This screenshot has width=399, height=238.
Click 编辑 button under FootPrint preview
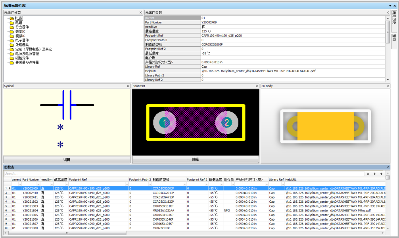(x=195, y=160)
